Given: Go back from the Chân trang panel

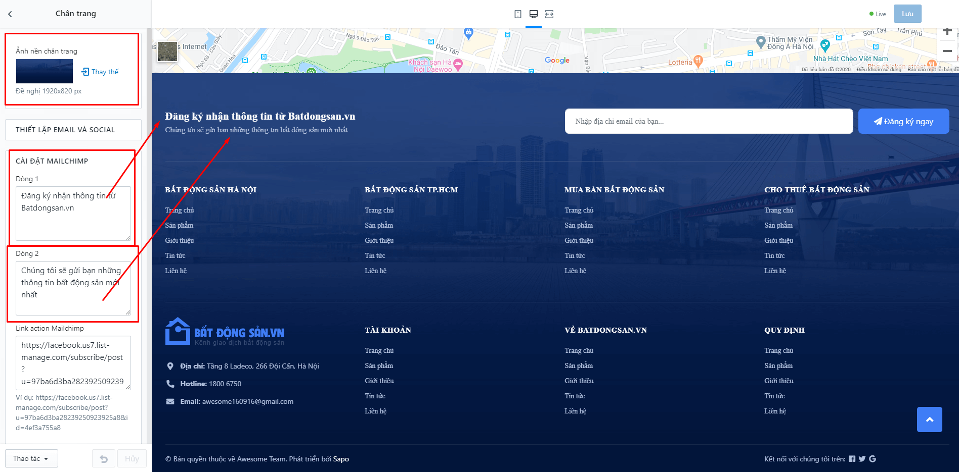Looking at the screenshot, I should pos(10,14).
